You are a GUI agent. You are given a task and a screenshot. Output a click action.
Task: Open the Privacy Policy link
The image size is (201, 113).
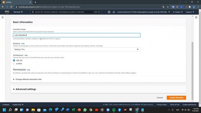click(x=162, y=105)
